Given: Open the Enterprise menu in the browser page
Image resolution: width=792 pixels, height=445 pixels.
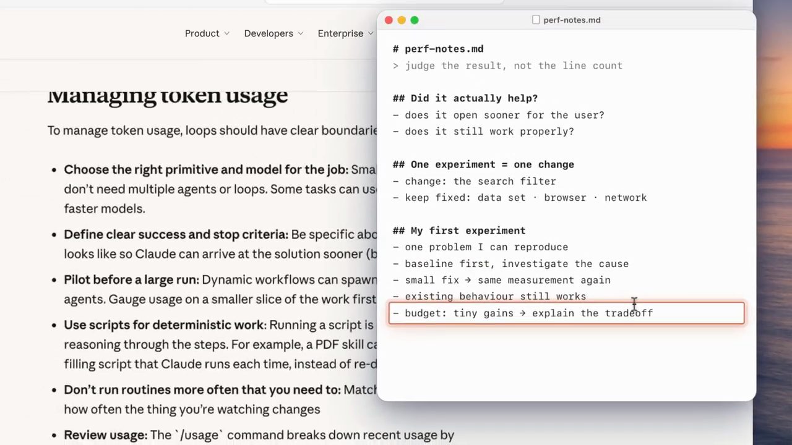Looking at the screenshot, I should (x=345, y=33).
